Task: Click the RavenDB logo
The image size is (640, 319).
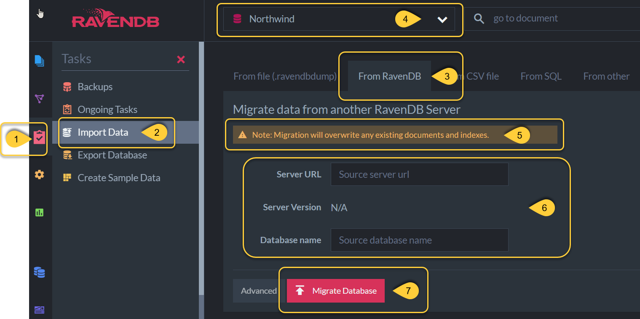Action: click(115, 18)
